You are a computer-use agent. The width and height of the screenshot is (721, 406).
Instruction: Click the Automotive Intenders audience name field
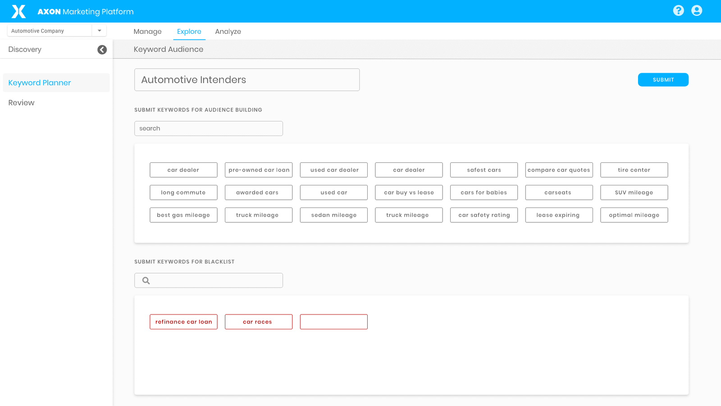point(246,80)
